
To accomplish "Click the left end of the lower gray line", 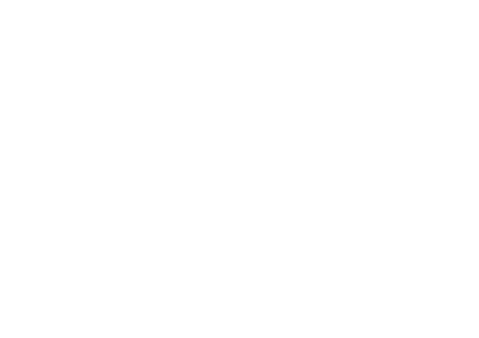I will pyautogui.click(x=269, y=133).
